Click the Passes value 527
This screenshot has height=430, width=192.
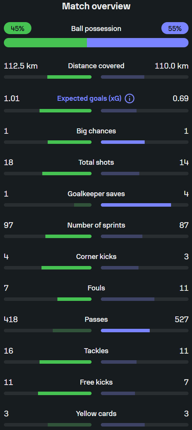pos(181,320)
